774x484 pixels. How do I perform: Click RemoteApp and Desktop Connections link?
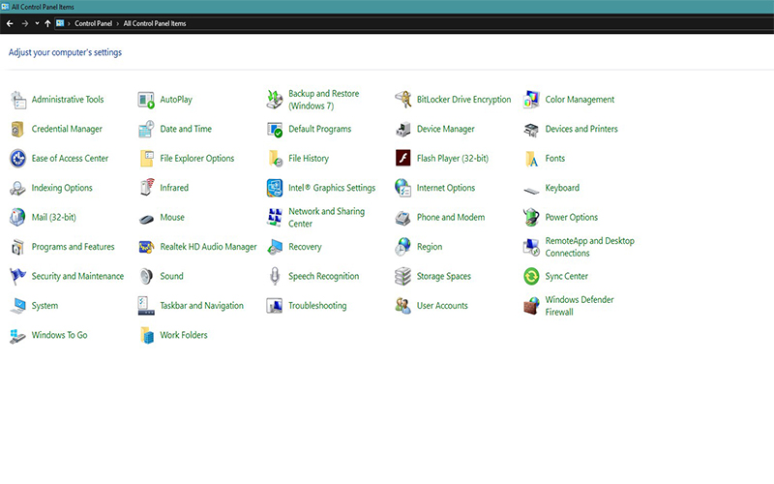(x=589, y=247)
